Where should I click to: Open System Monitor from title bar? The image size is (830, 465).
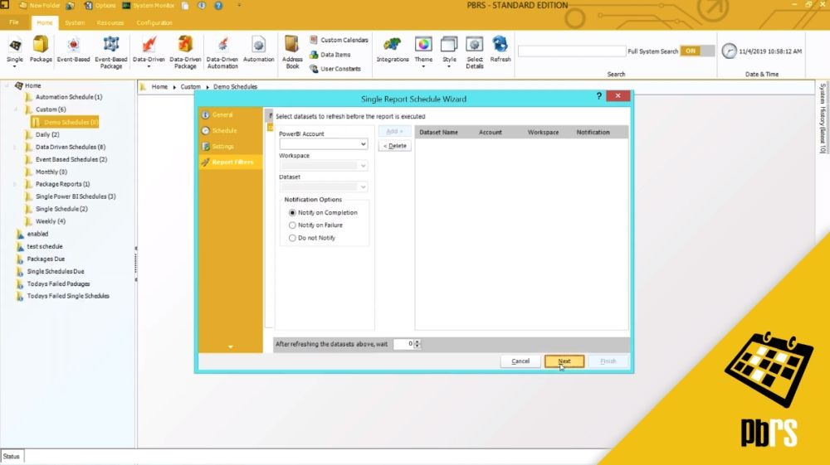[149, 5]
